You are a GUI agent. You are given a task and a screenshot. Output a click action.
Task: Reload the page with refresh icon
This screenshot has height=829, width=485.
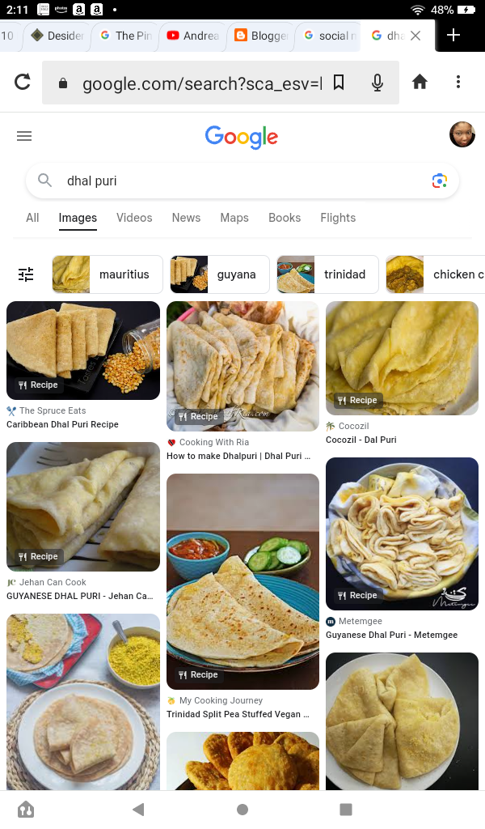tap(23, 82)
